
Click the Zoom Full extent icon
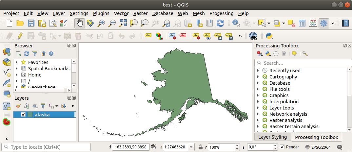tap(123, 23)
